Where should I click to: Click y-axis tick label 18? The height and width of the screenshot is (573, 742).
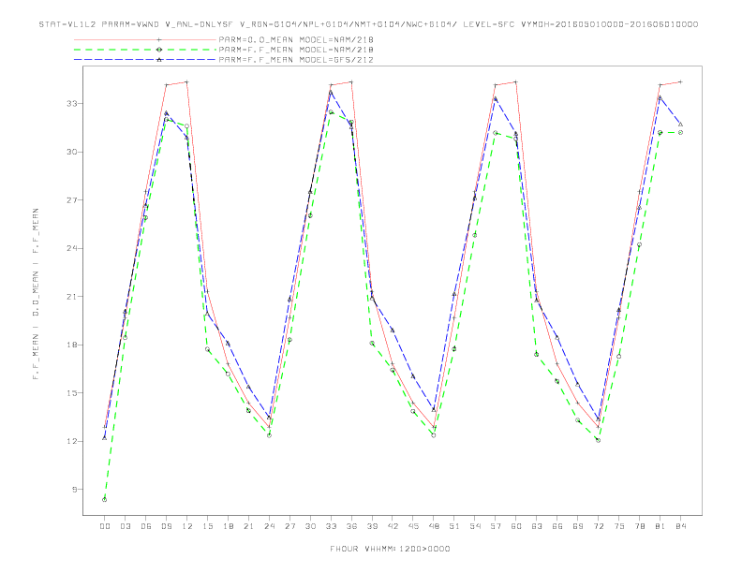point(72,345)
